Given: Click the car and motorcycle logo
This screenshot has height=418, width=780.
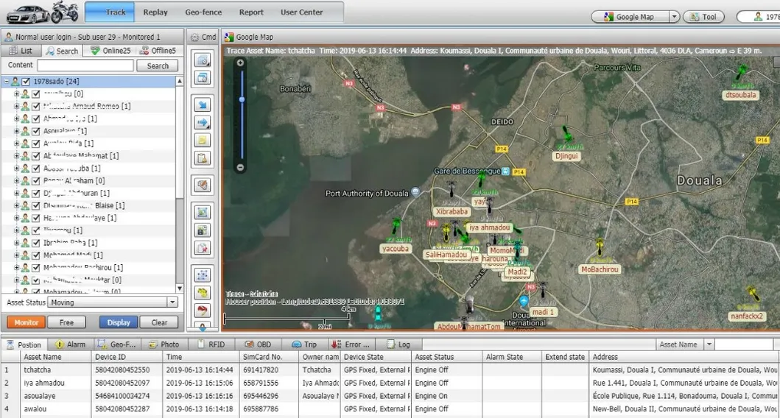Looking at the screenshot, I should click(42, 13).
